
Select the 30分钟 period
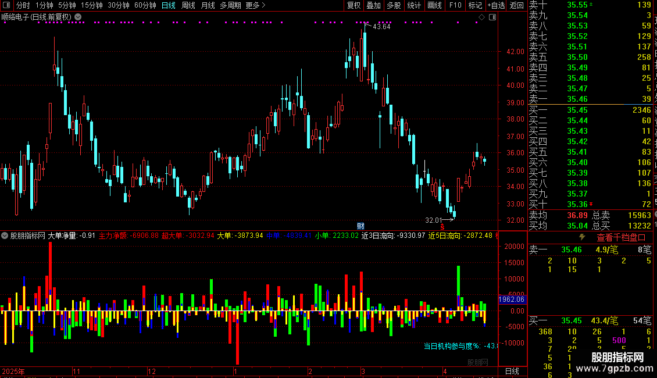(x=119, y=5)
